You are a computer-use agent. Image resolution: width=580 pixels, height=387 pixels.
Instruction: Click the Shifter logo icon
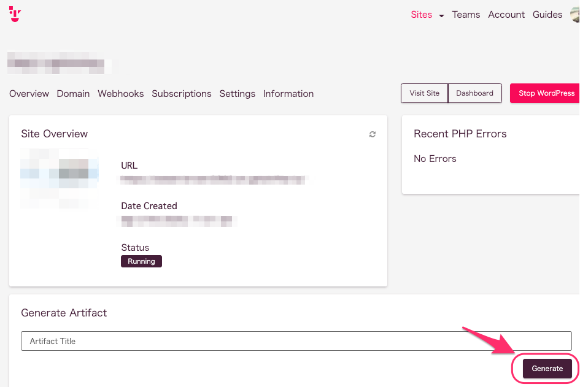coord(15,14)
